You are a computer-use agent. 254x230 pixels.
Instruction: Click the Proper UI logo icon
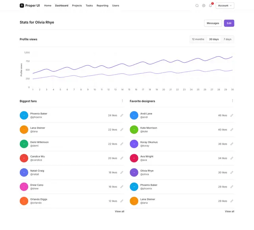(x=22, y=6)
